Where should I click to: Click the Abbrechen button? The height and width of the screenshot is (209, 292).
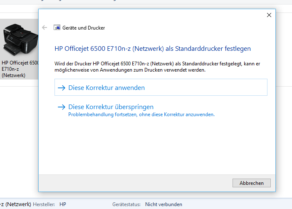251,183
